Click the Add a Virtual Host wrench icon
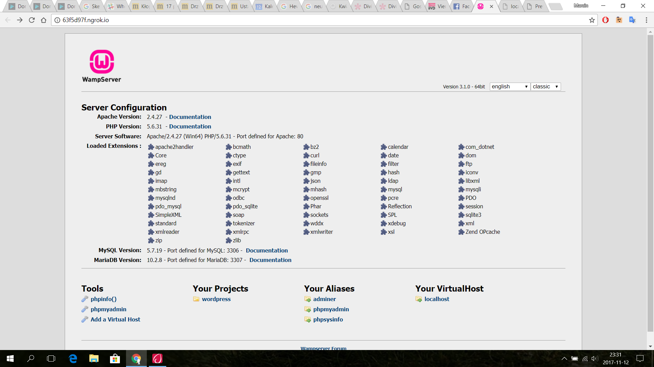Viewport: 654px width, 367px height. point(85,319)
